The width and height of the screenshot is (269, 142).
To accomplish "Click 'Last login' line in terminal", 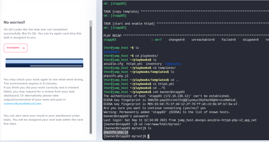I will pos(180,120).
